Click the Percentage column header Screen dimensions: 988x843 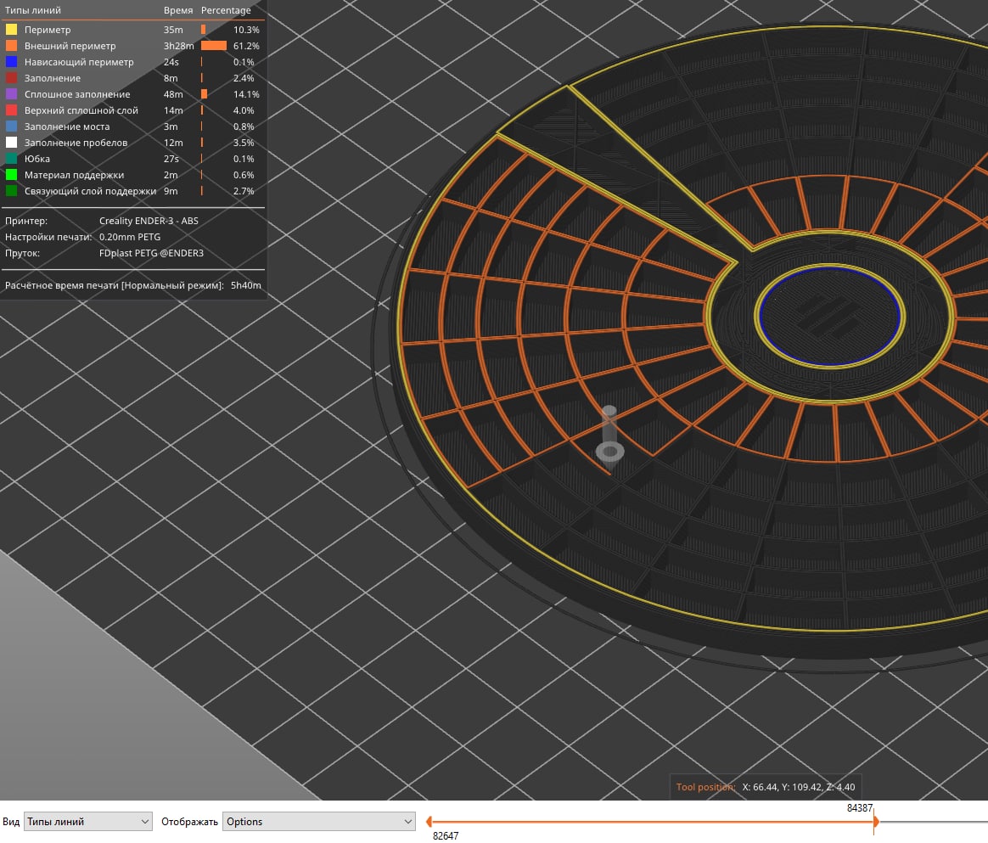(226, 10)
